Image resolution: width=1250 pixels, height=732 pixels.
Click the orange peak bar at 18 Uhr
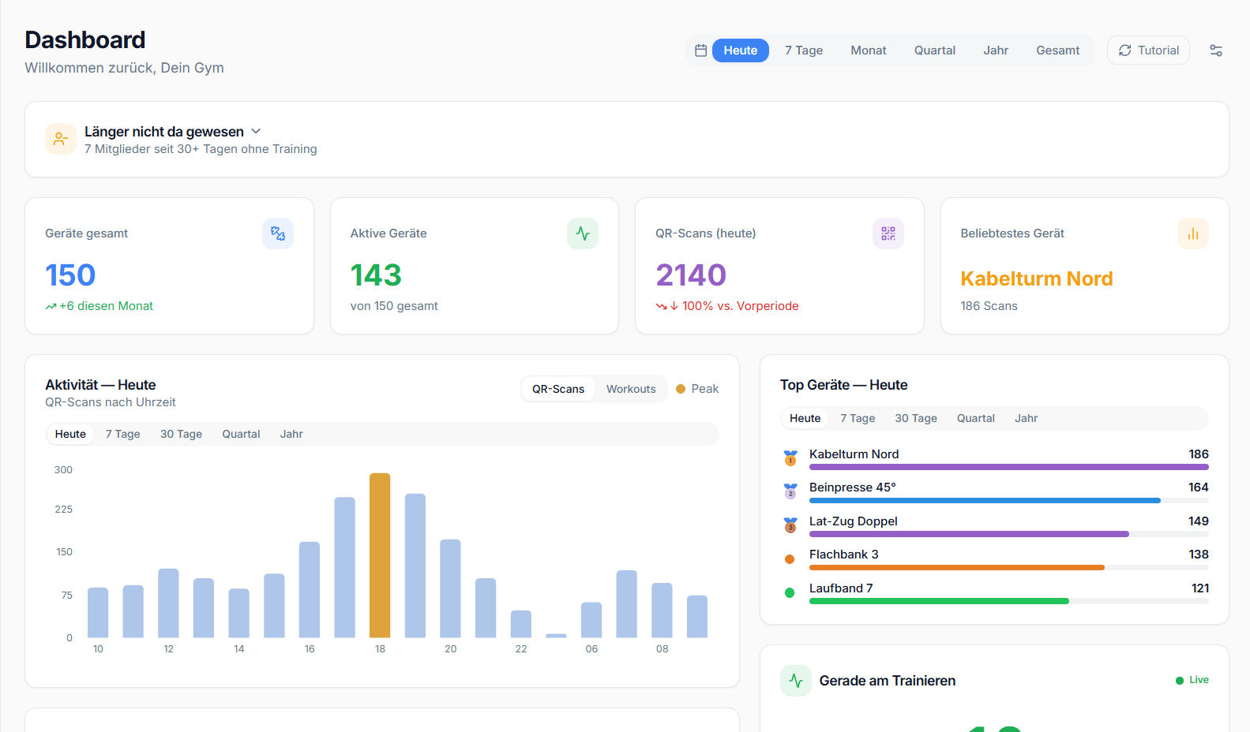pos(380,555)
